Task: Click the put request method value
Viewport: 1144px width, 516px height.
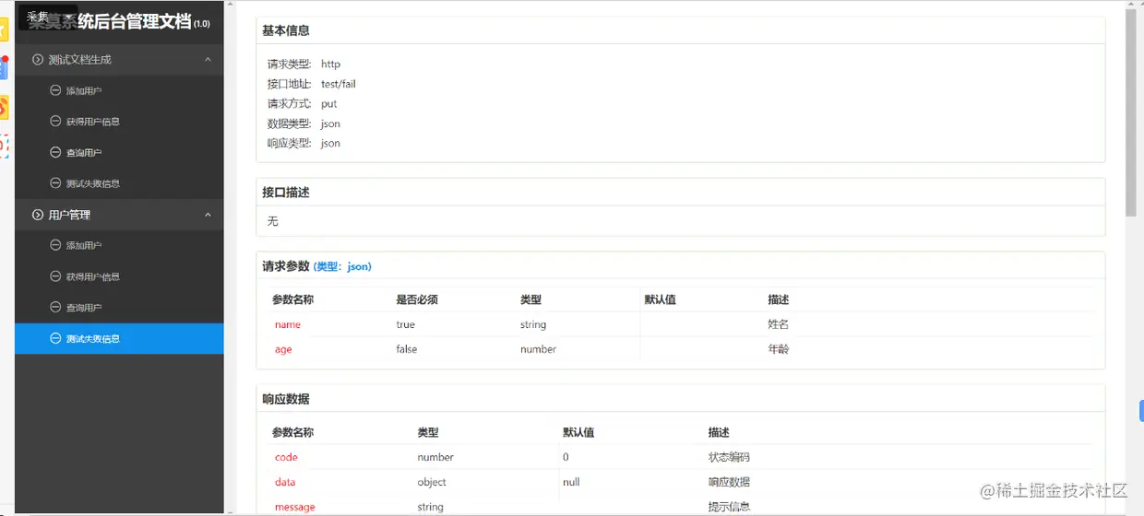Action: (x=329, y=104)
